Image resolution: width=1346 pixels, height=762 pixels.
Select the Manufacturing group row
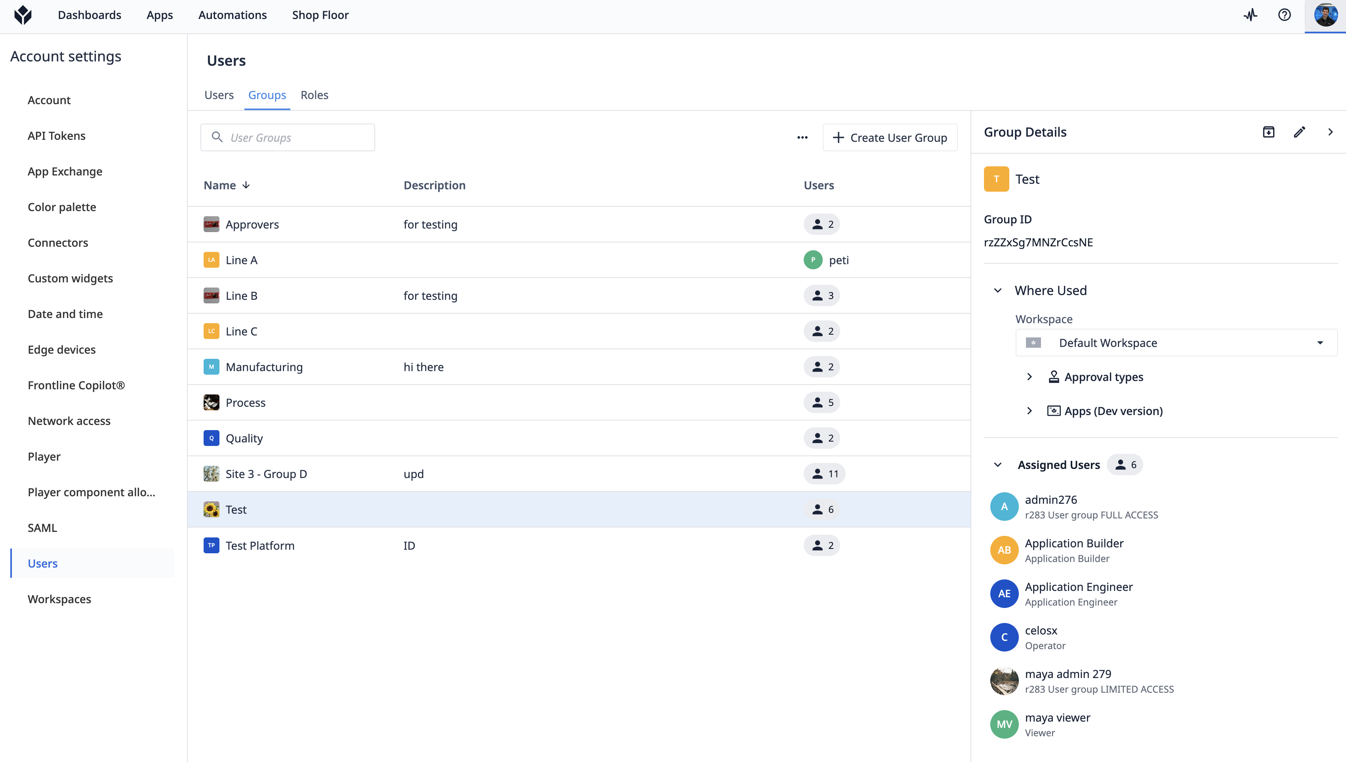[x=579, y=367]
